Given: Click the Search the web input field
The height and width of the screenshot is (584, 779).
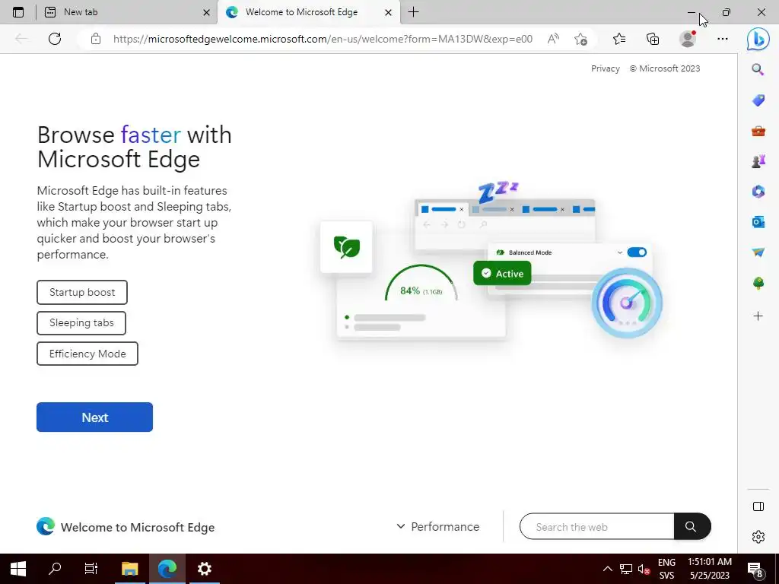Looking at the screenshot, I should pos(596,526).
